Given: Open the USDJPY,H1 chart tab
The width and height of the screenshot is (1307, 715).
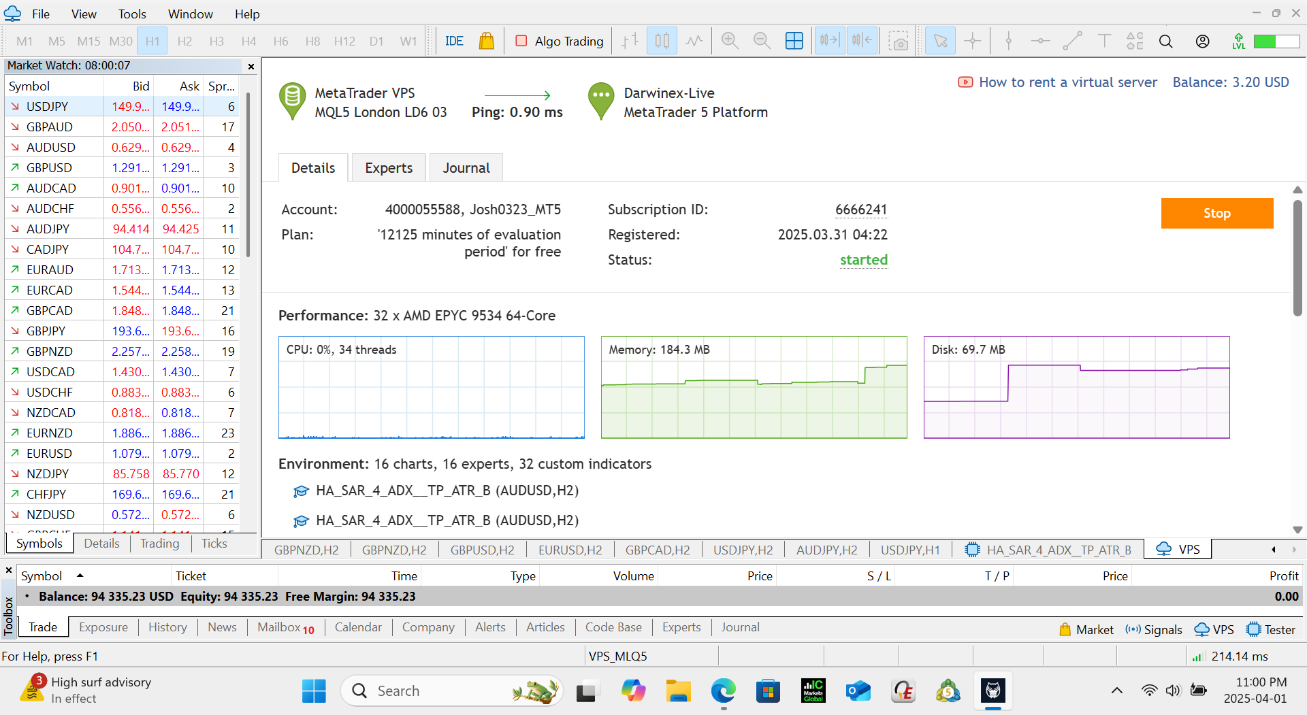Looking at the screenshot, I should [x=910, y=550].
